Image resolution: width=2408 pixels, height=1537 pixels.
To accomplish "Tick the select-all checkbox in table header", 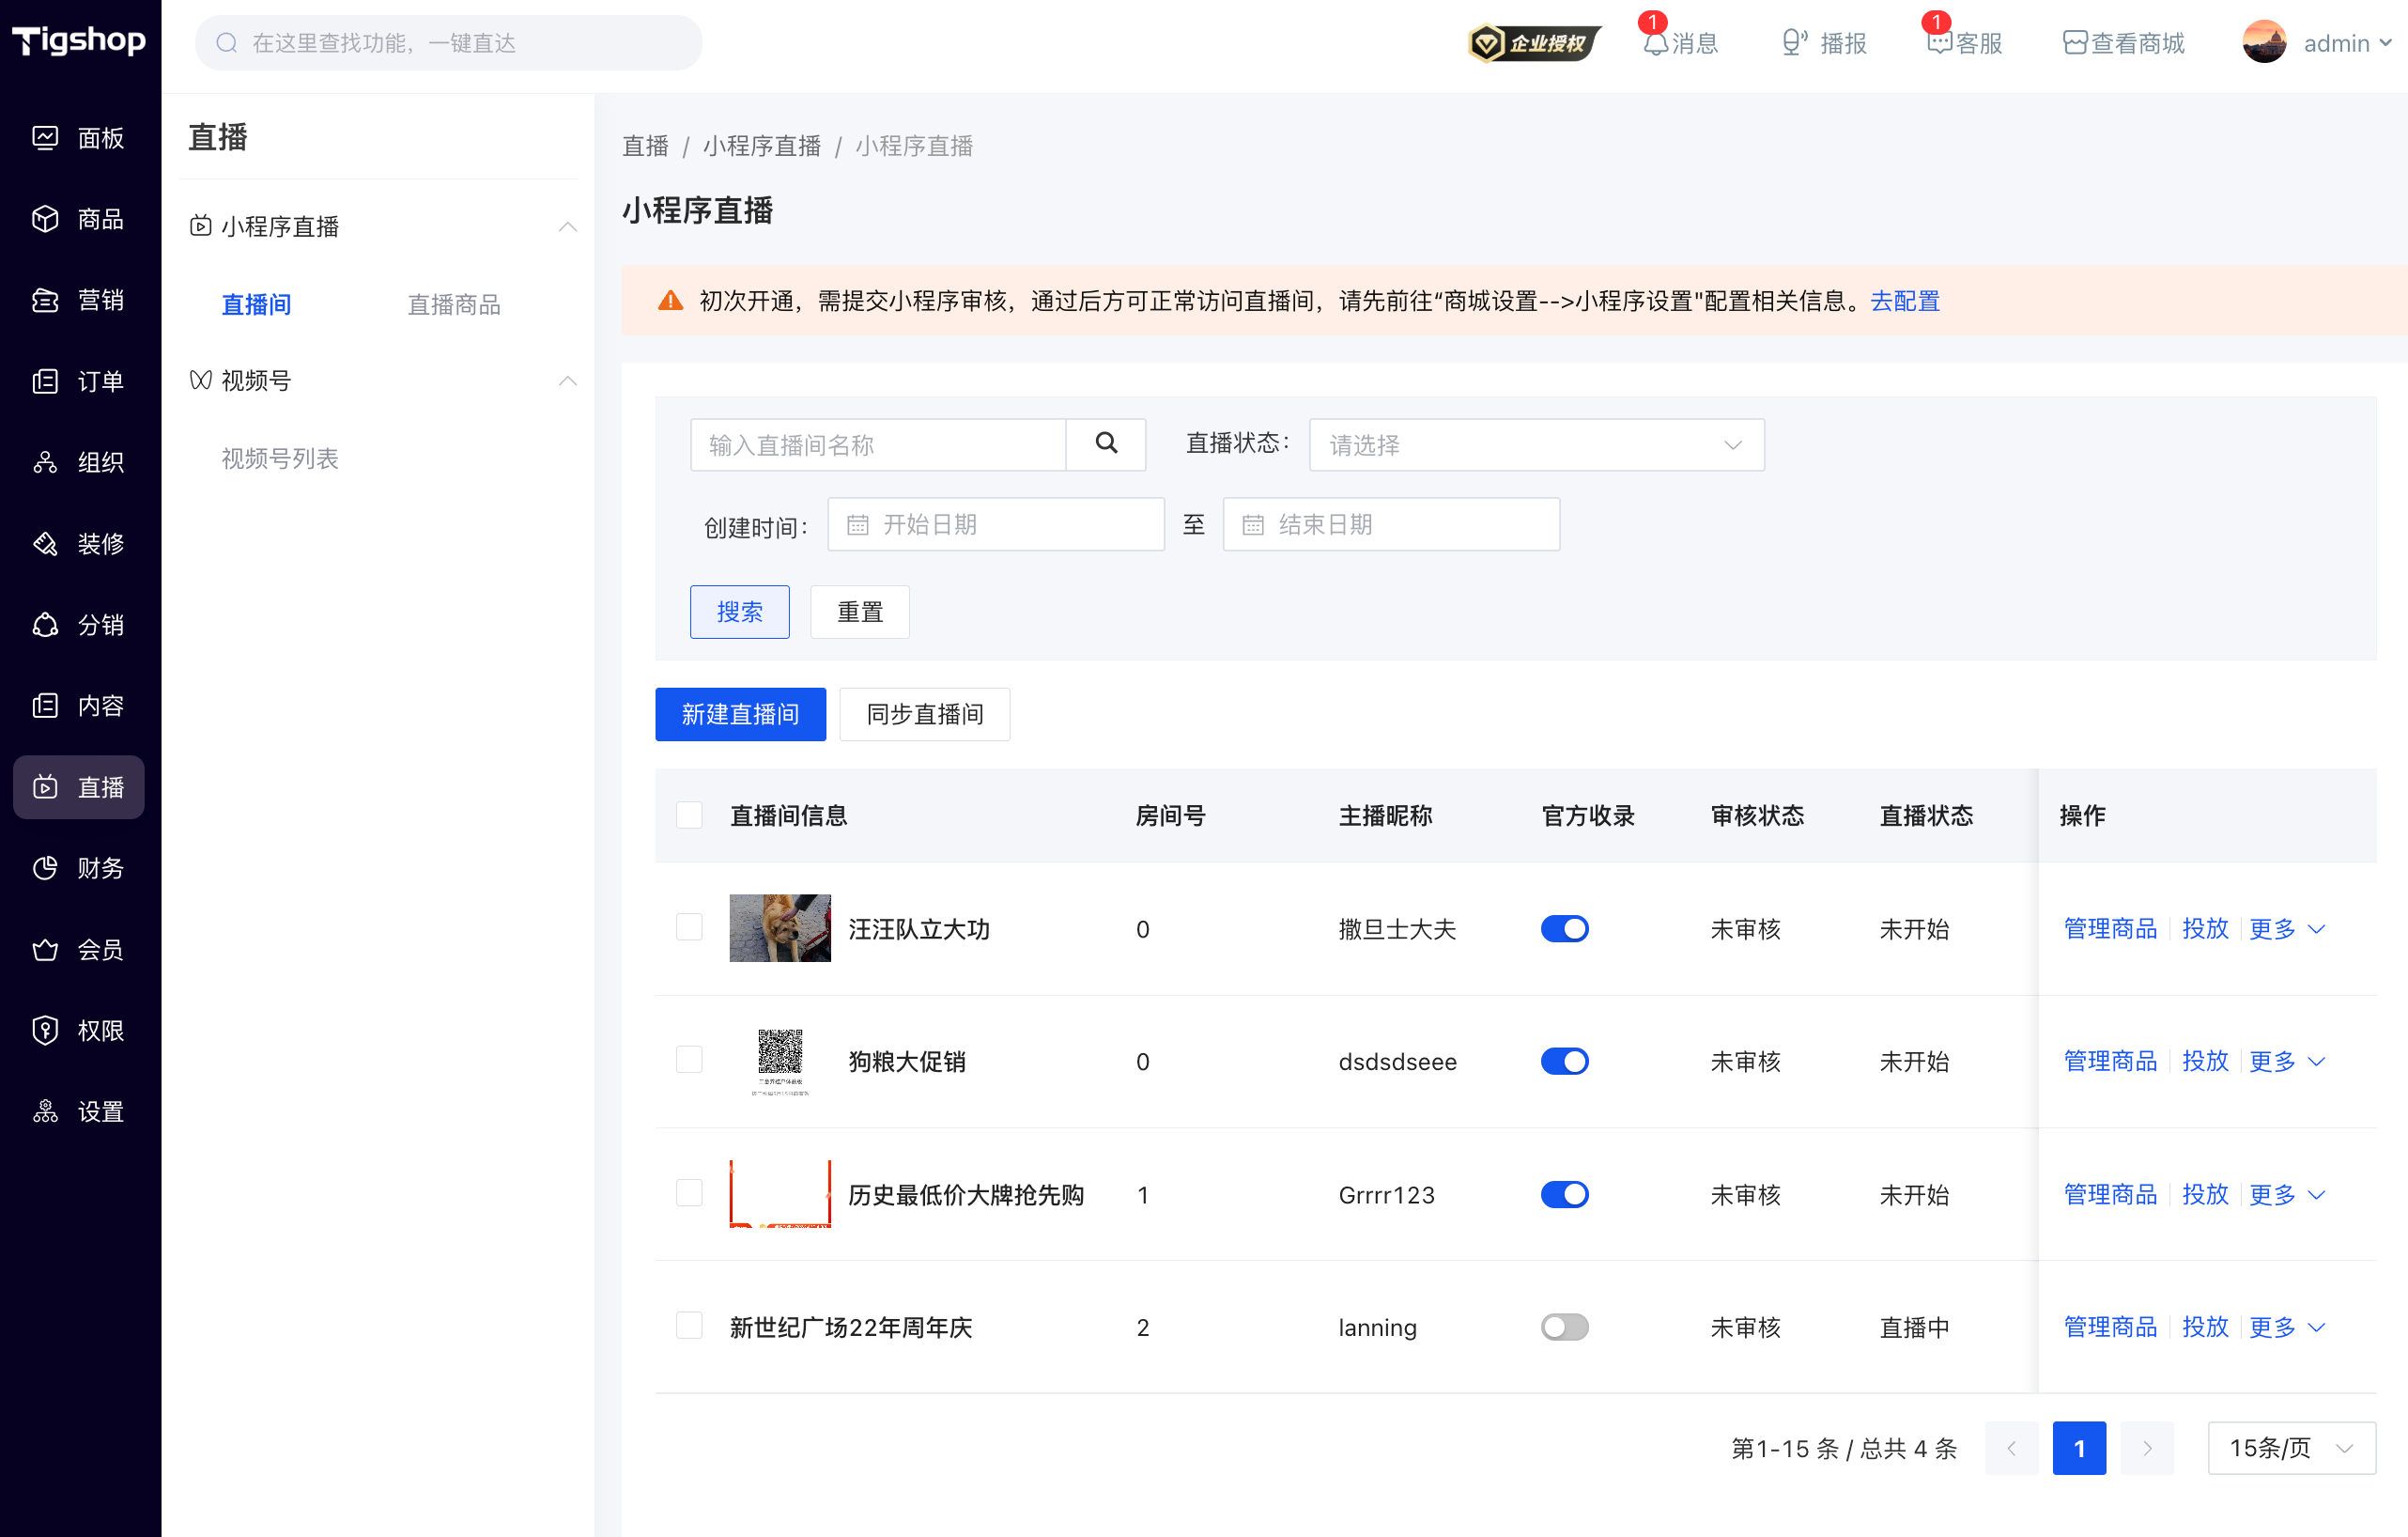I will [x=689, y=815].
